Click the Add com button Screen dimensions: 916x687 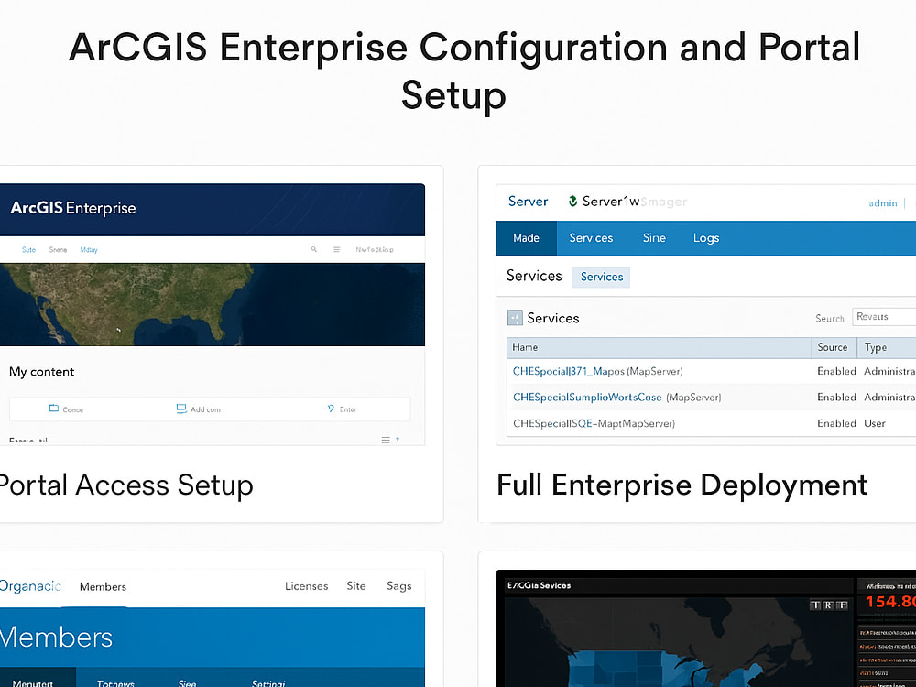point(199,409)
